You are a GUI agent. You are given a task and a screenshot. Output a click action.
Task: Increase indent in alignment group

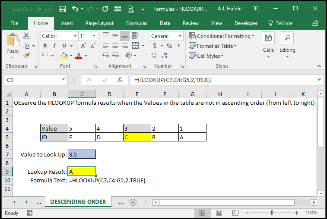pyautogui.click(x=115, y=55)
